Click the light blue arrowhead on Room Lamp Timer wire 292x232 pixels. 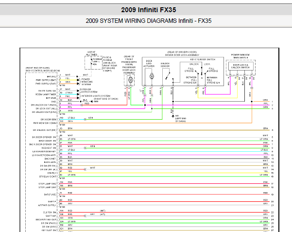tap(78, 94)
